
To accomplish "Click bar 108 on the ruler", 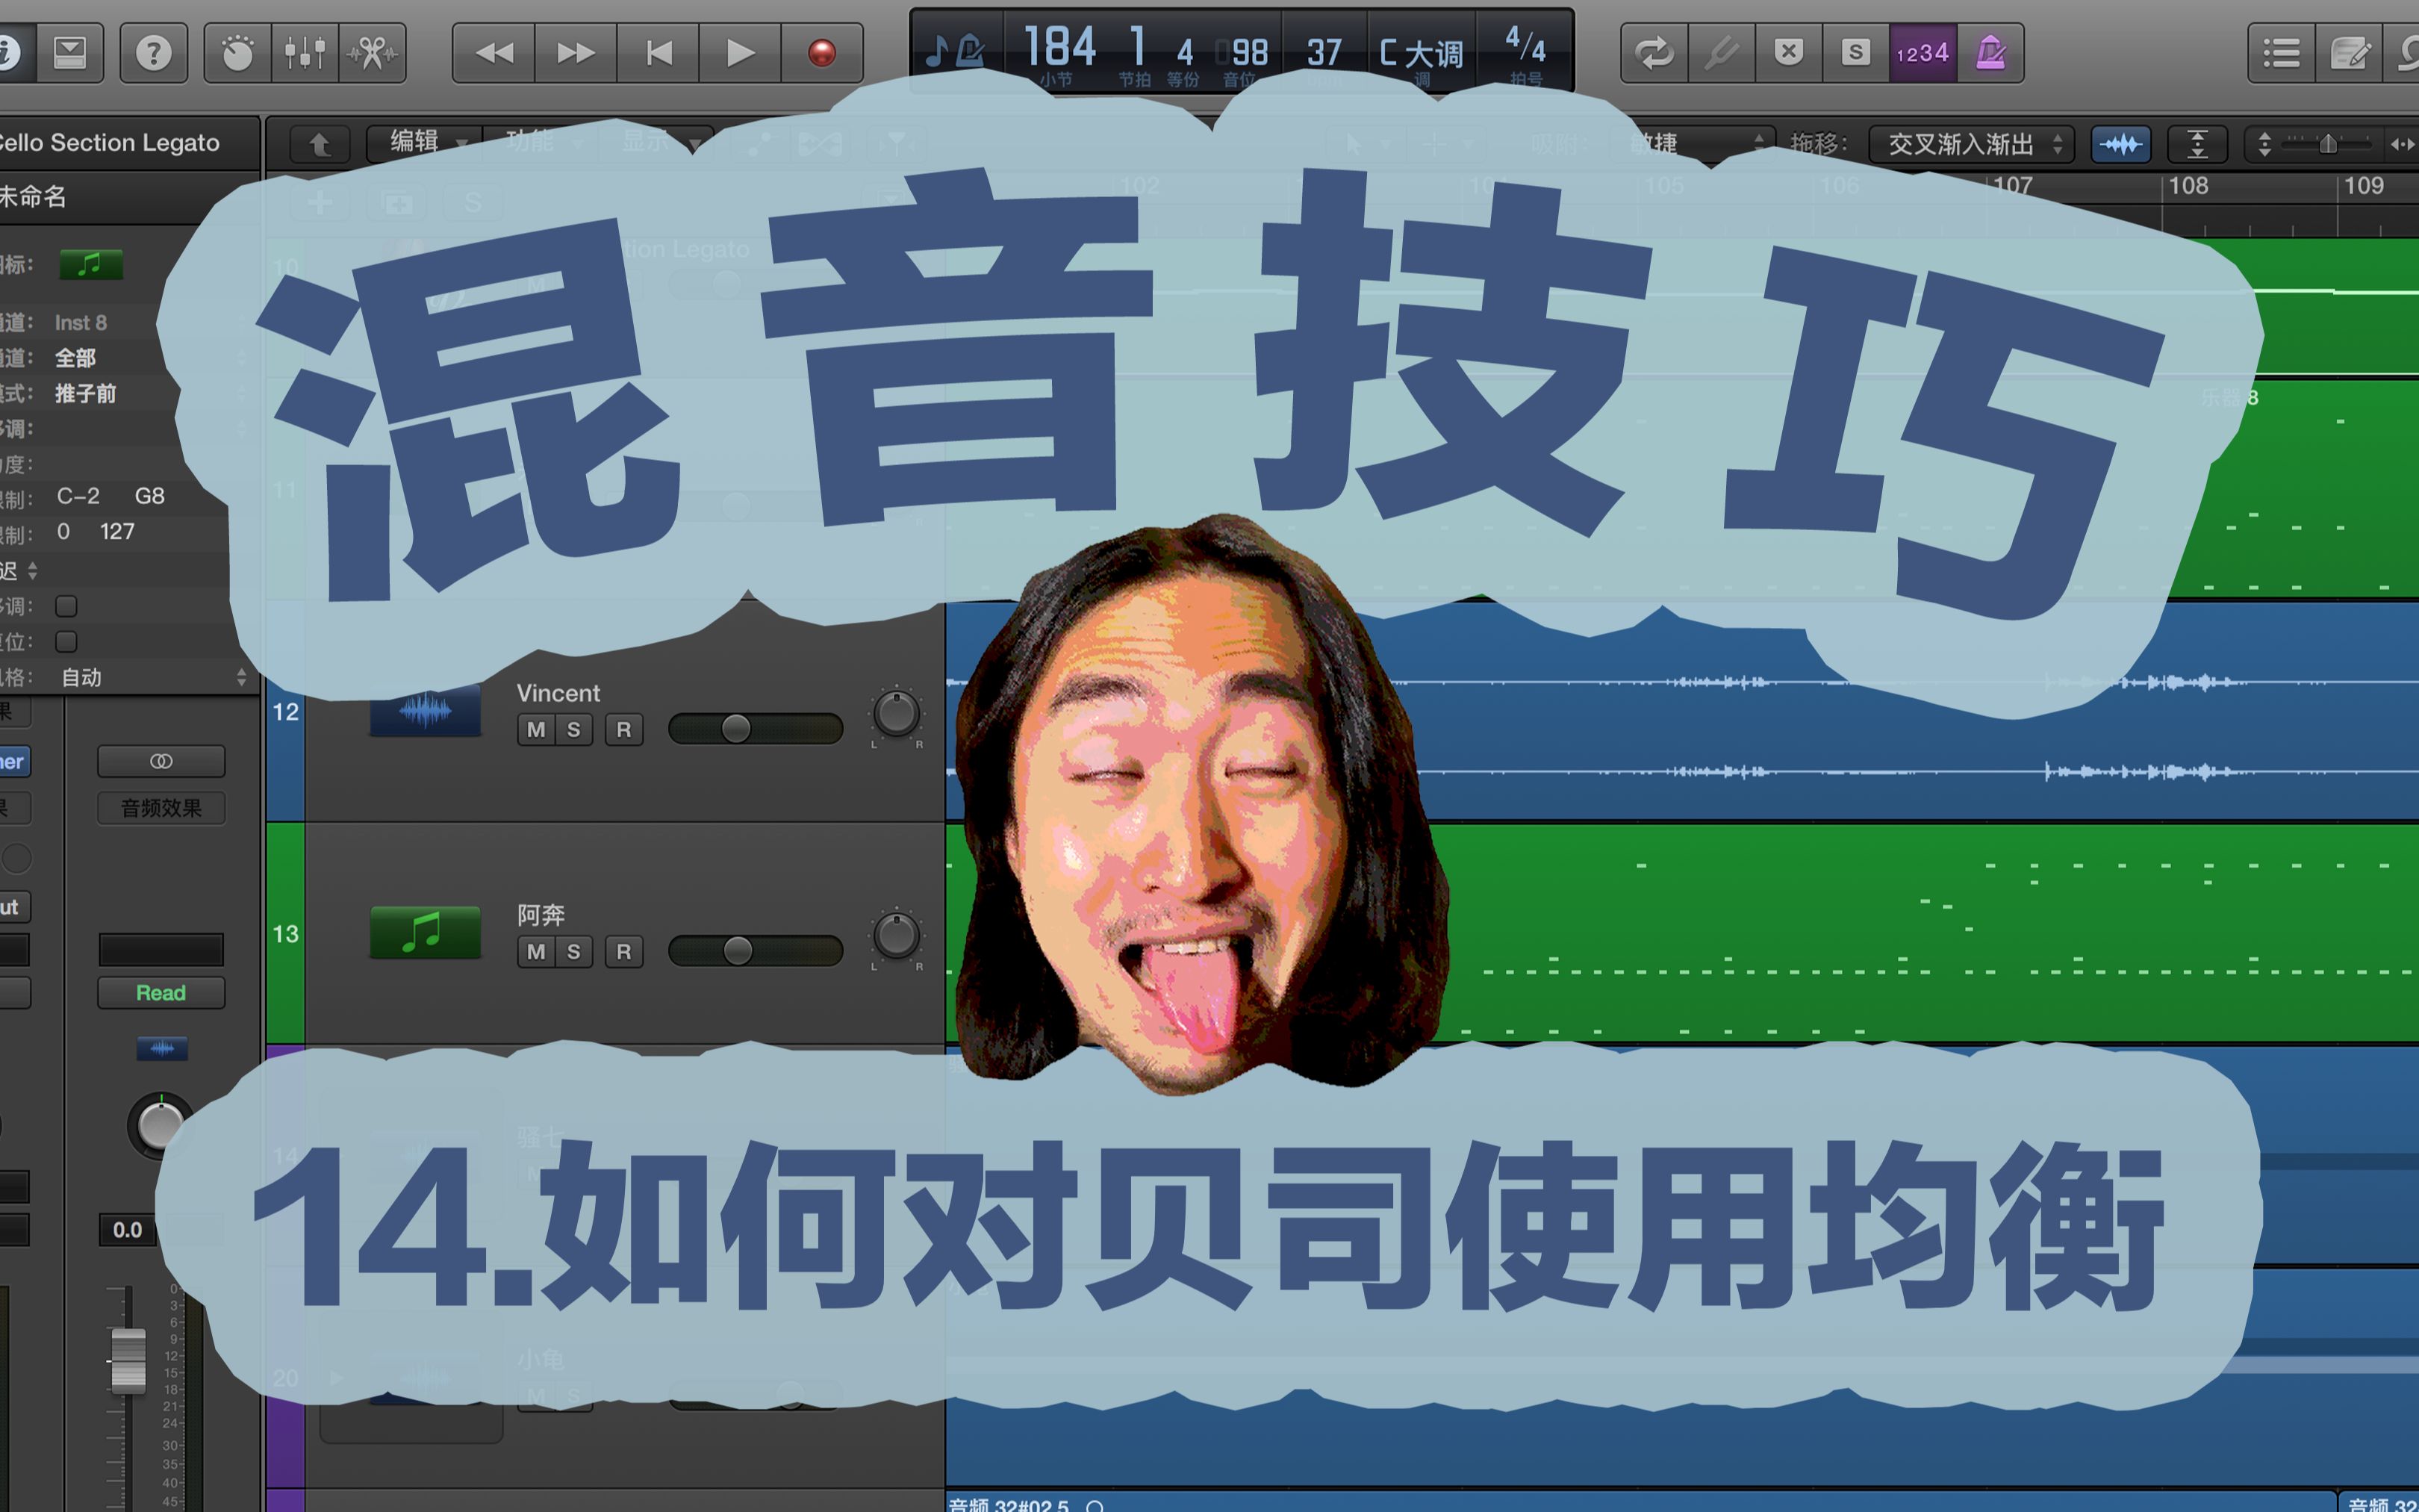I will [x=2188, y=186].
